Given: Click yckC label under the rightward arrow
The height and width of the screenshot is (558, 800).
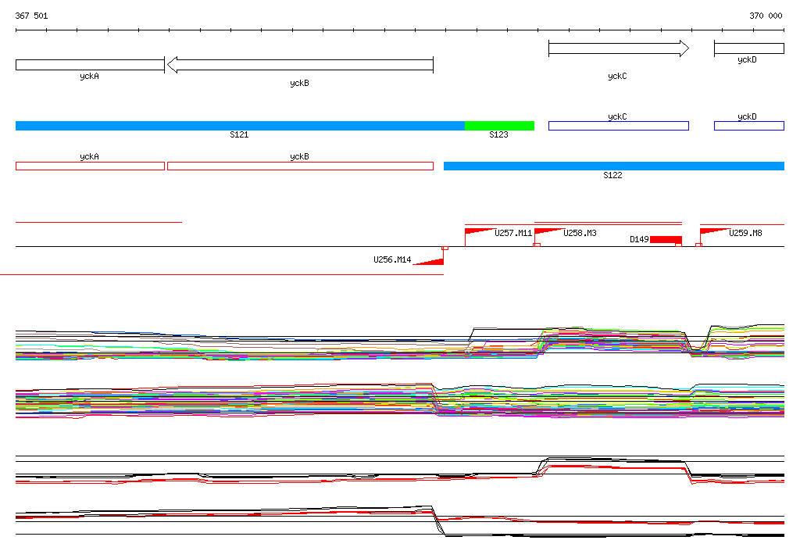Looking at the screenshot, I should (x=617, y=76).
